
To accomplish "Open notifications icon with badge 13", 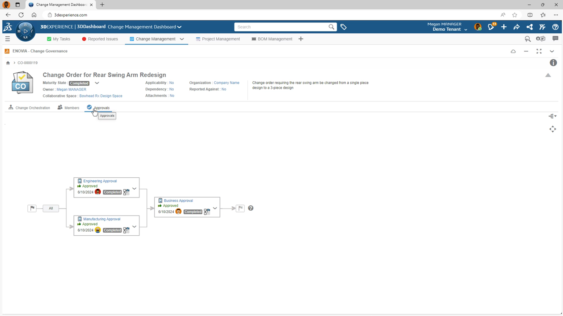I will point(491,27).
